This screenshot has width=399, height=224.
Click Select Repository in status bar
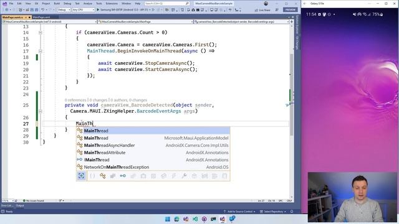tap(272, 212)
